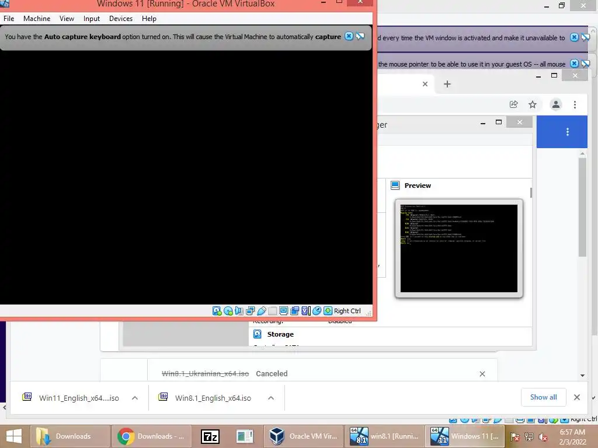Viewport: 598px width, 448px height.
Task: Open a new Chrome tab
Action: tap(447, 84)
